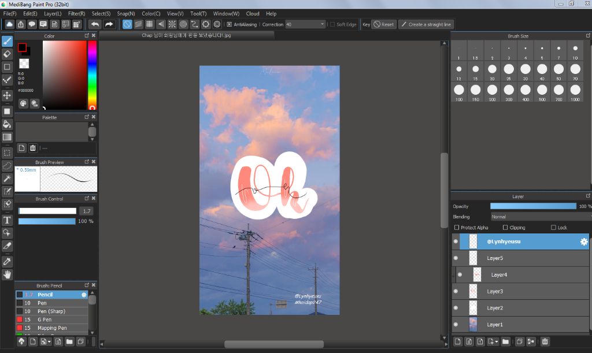The height and width of the screenshot is (353, 592).
Task: Open the Blending mode dropdown
Action: pos(541,217)
